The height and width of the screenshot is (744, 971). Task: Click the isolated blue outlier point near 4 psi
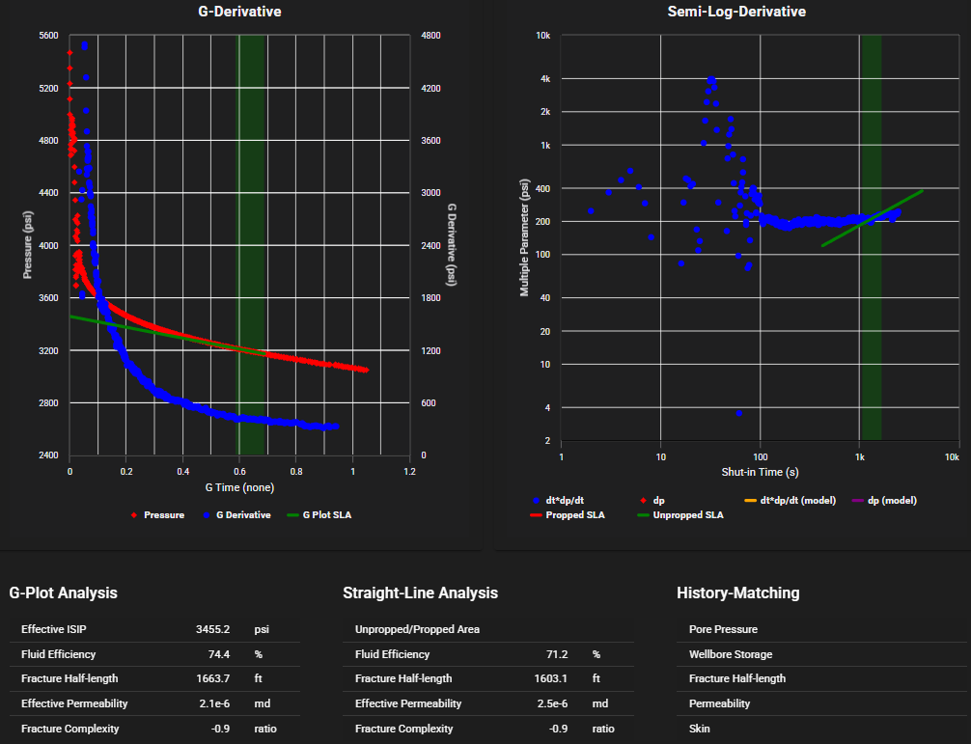(x=739, y=413)
